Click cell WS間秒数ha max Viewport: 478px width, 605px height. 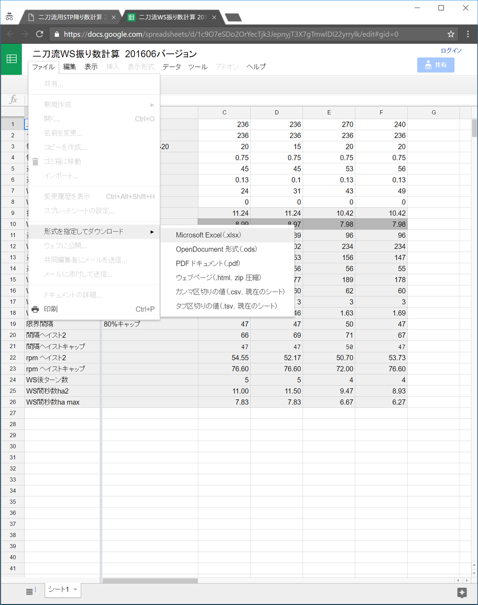(62, 402)
